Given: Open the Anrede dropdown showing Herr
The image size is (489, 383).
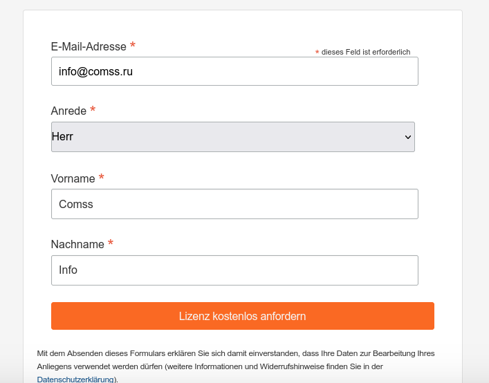Looking at the screenshot, I should pos(232,137).
